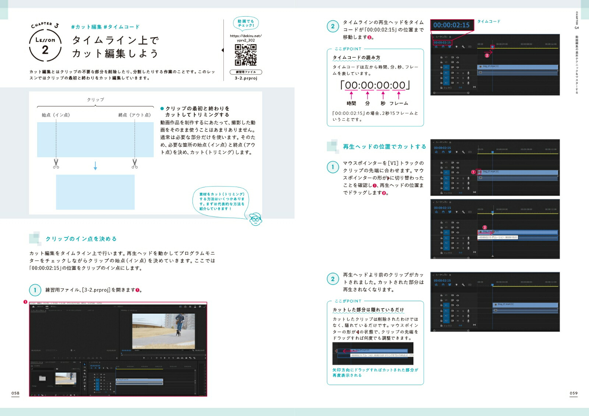Click the Snap magnet icon in the trimmed-clip timeline
This screenshot has height=416, width=589.
point(443,285)
